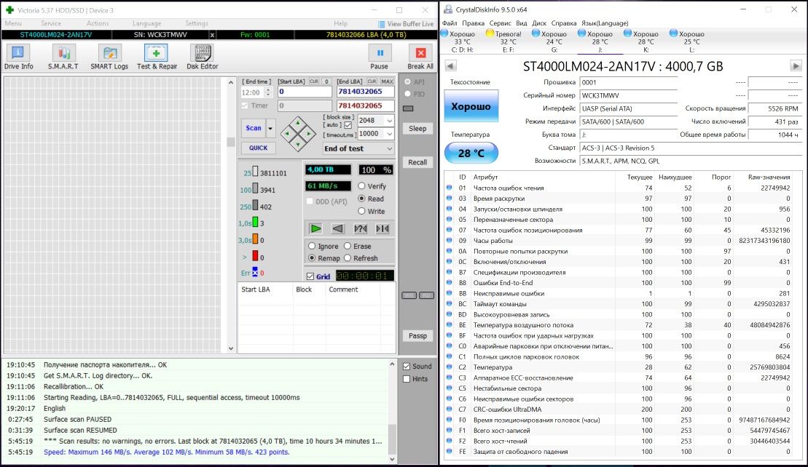Click the x next to serial number

(x=212, y=35)
